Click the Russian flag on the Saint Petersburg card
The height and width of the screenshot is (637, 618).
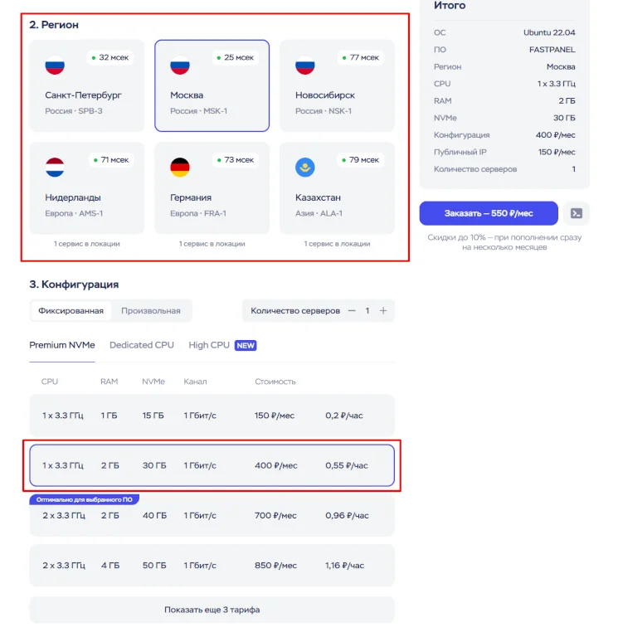click(55, 65)
